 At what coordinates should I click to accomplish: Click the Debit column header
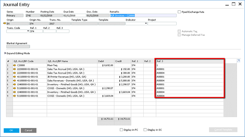(106, 61)
